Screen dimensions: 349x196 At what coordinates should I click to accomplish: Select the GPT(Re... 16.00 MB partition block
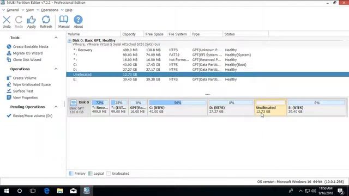point(138,107)
